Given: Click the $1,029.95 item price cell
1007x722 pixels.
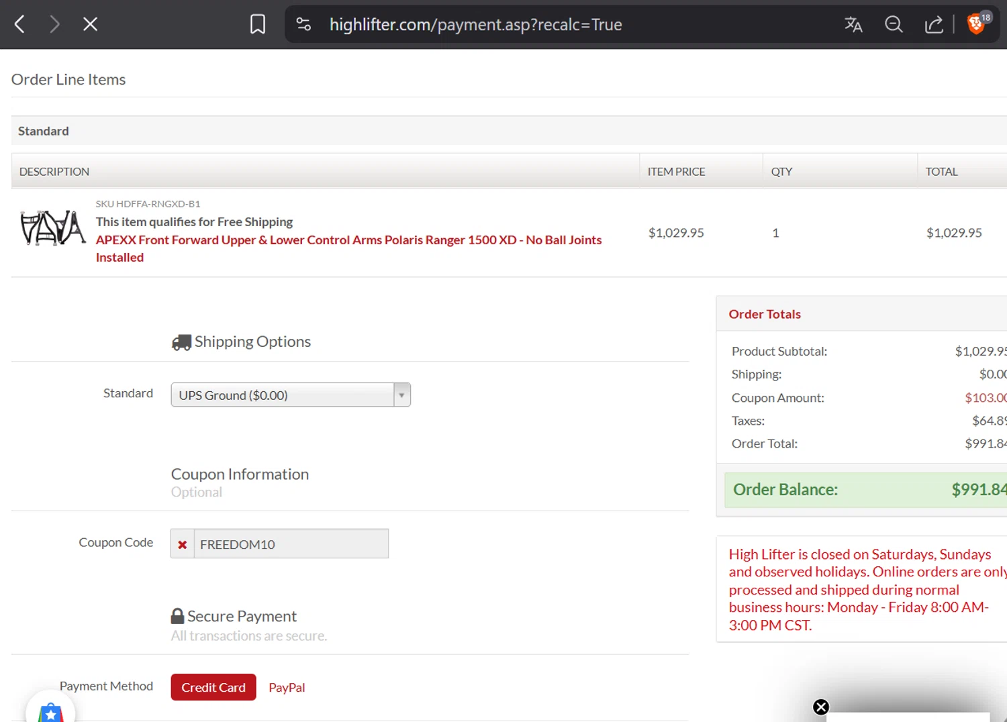Looking at the screenshot, I should point(676,232).
